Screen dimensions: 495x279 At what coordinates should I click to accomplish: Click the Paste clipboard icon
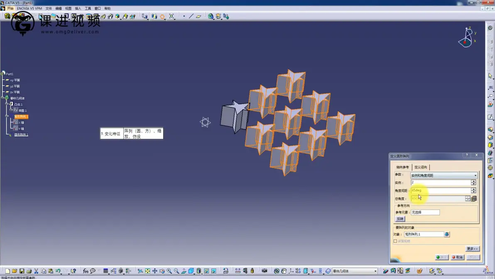click(51, 271)
